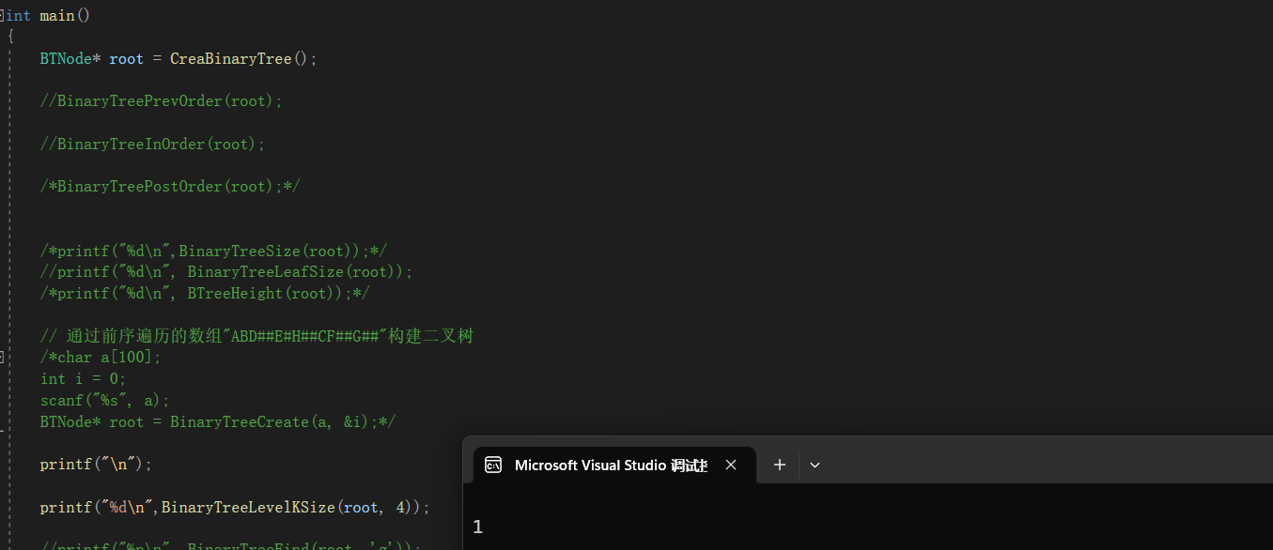This screenshot has height=550, width=1273.
Task: Click the commented BTreeHeight printf line
Action: (x=205, y=293)
